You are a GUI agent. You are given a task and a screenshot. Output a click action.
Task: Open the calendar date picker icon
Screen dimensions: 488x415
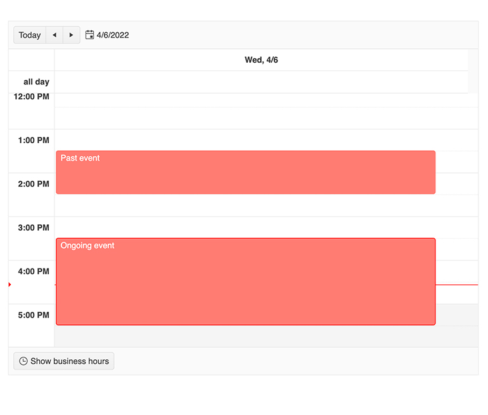90,35
